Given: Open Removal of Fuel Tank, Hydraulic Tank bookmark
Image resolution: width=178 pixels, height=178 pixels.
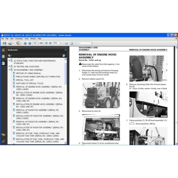Looking at the screenshot, I should click(x=38, y=135).
